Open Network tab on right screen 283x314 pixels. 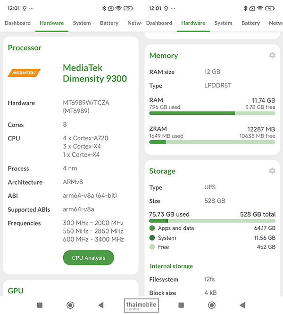click(276, 23)
